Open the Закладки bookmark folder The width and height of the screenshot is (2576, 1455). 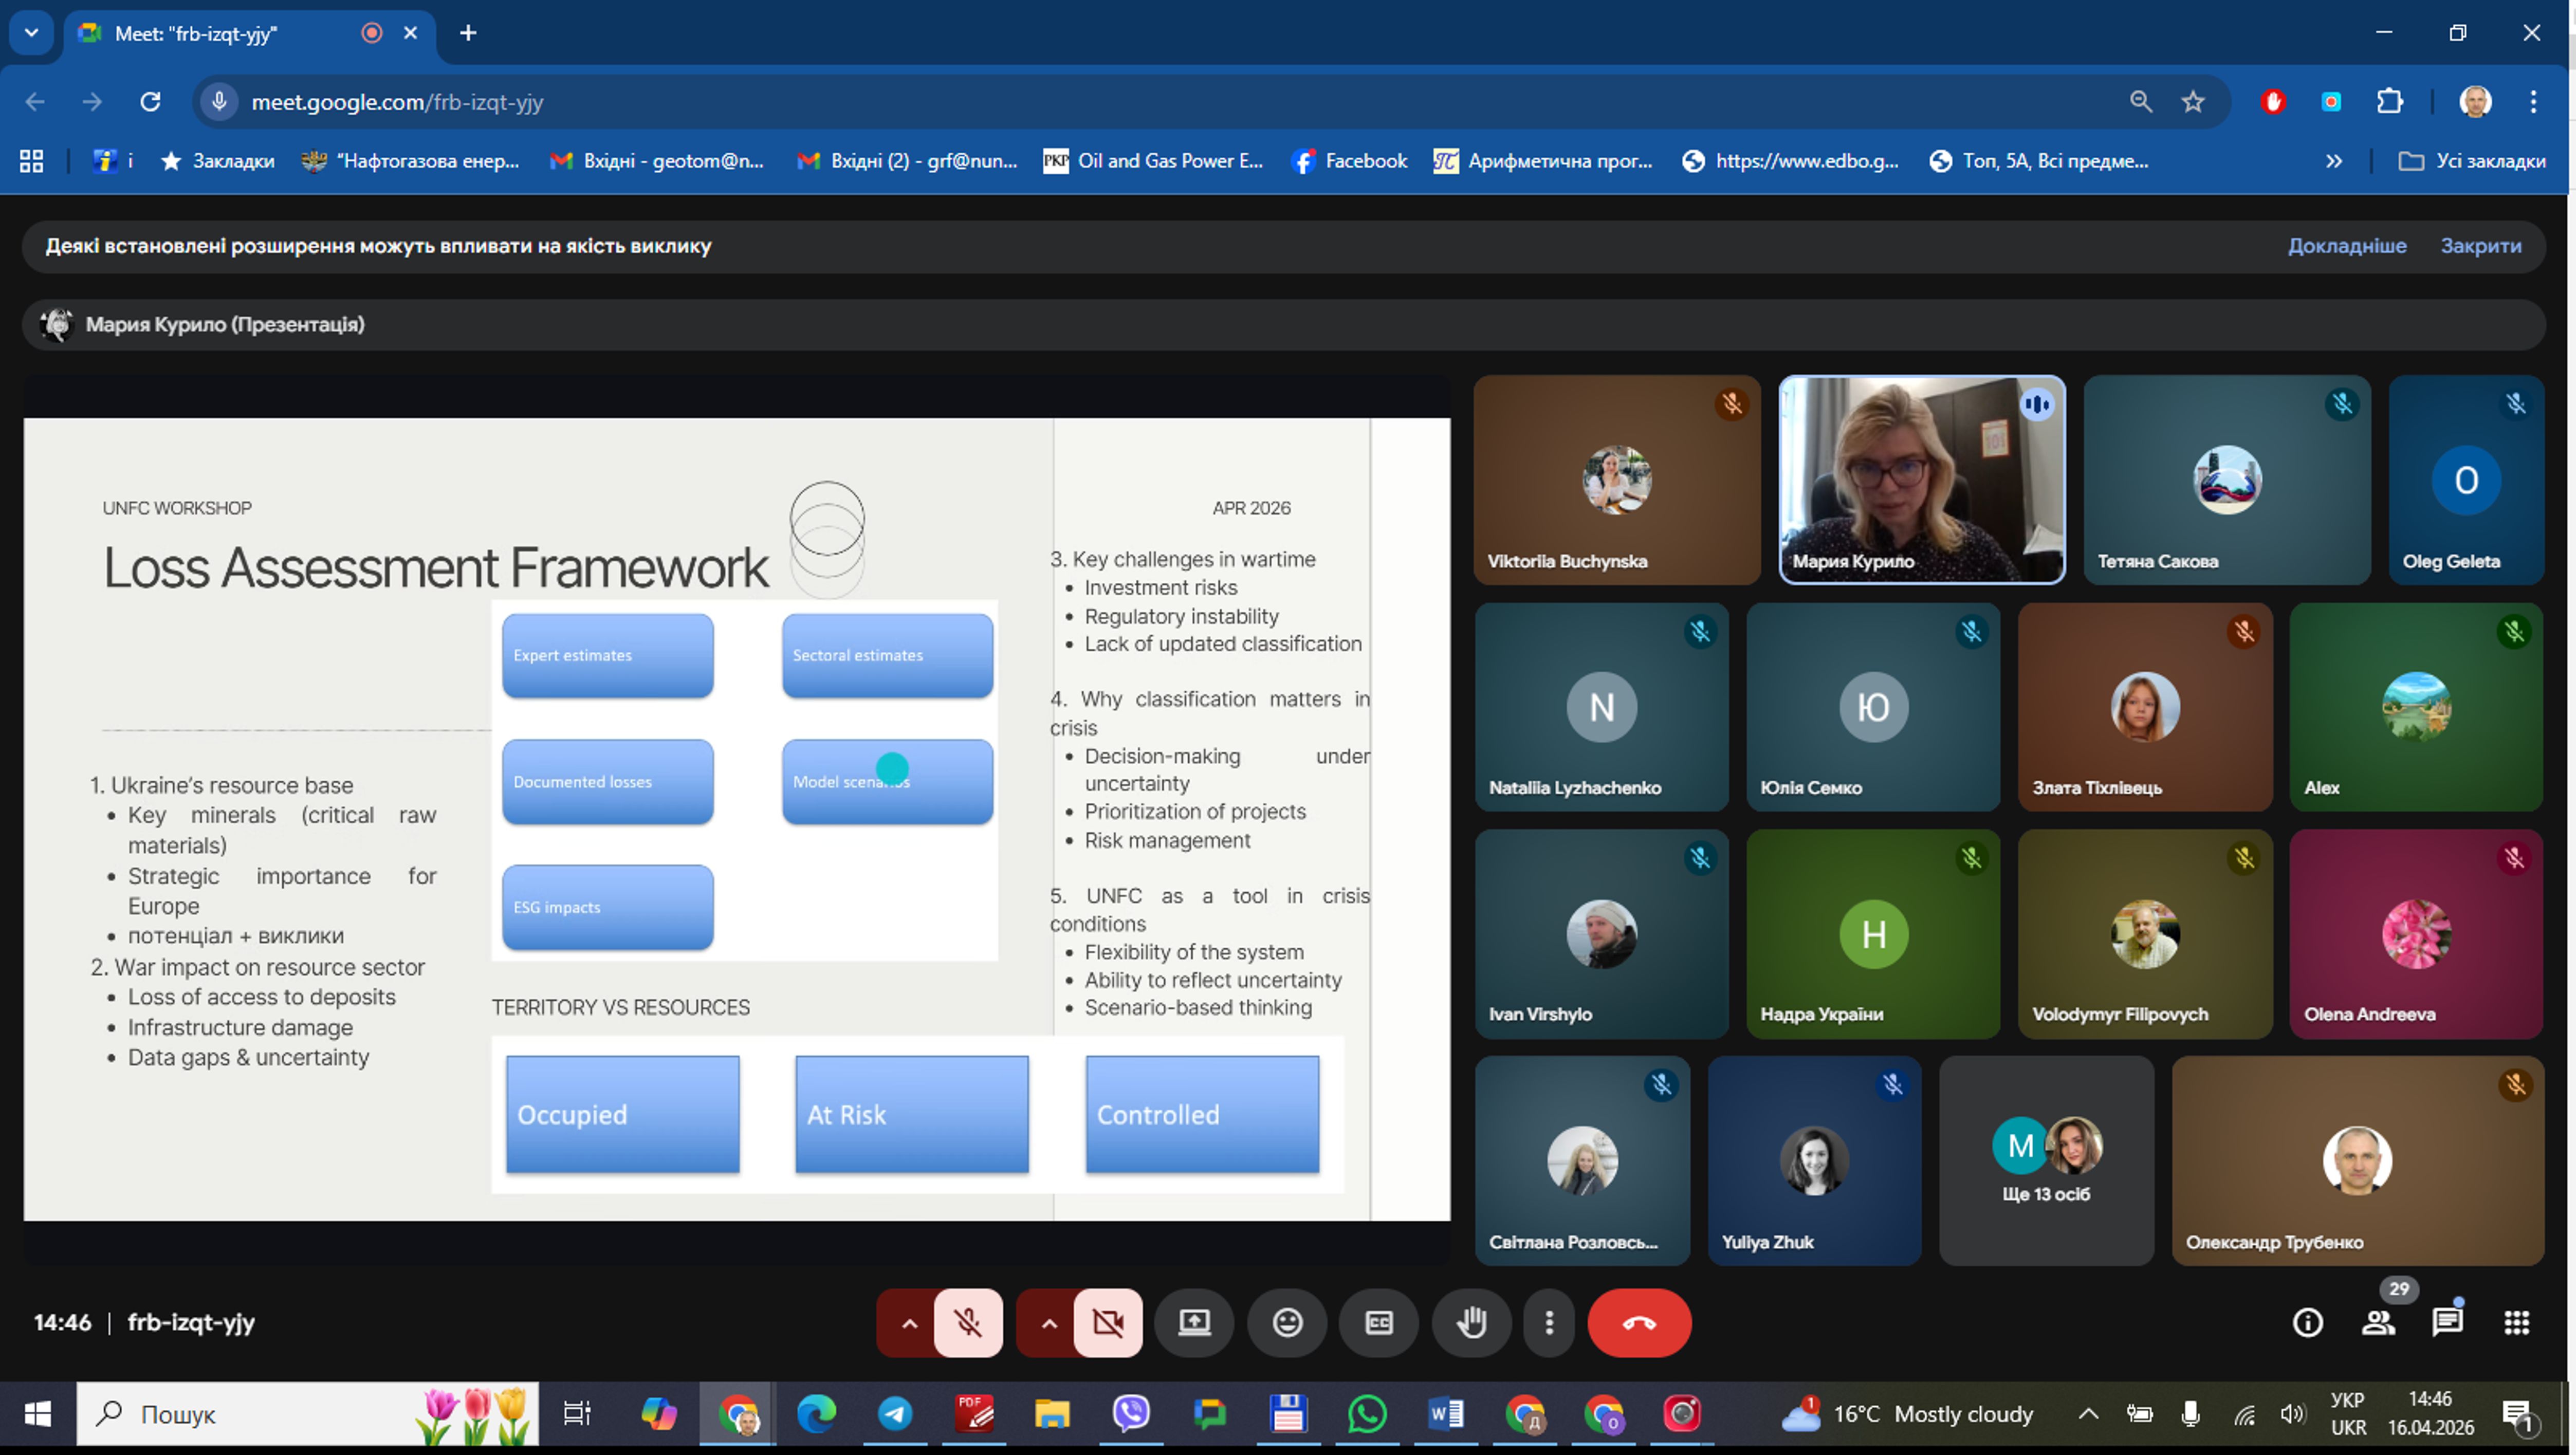[218, 161]
